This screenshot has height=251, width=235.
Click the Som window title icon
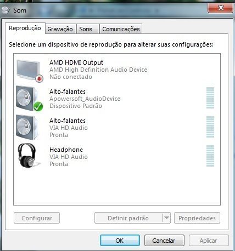click(x=5, y=10)
